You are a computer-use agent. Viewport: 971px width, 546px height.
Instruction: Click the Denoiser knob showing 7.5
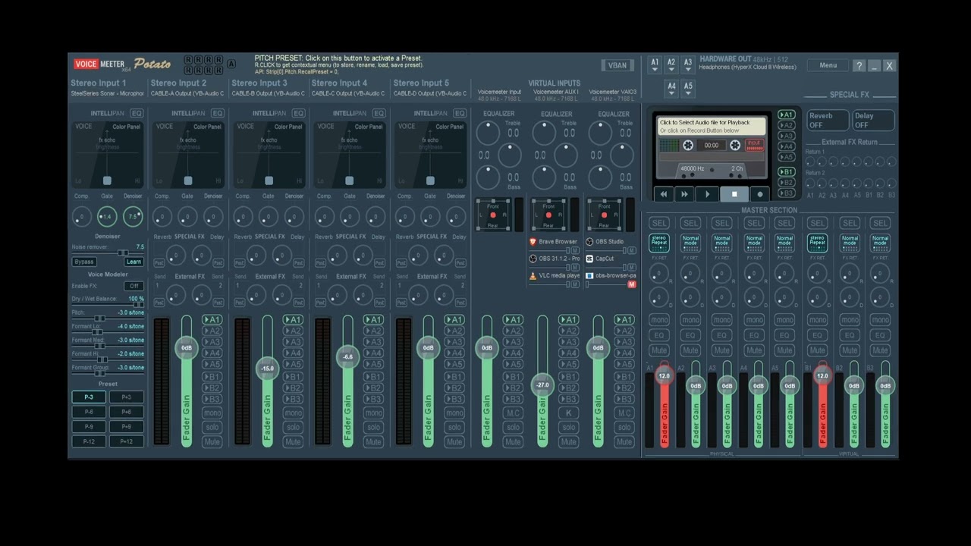click(x=133, y=217)
